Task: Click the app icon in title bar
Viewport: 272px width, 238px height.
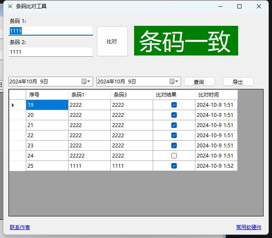Action: [x=10, y=6]
